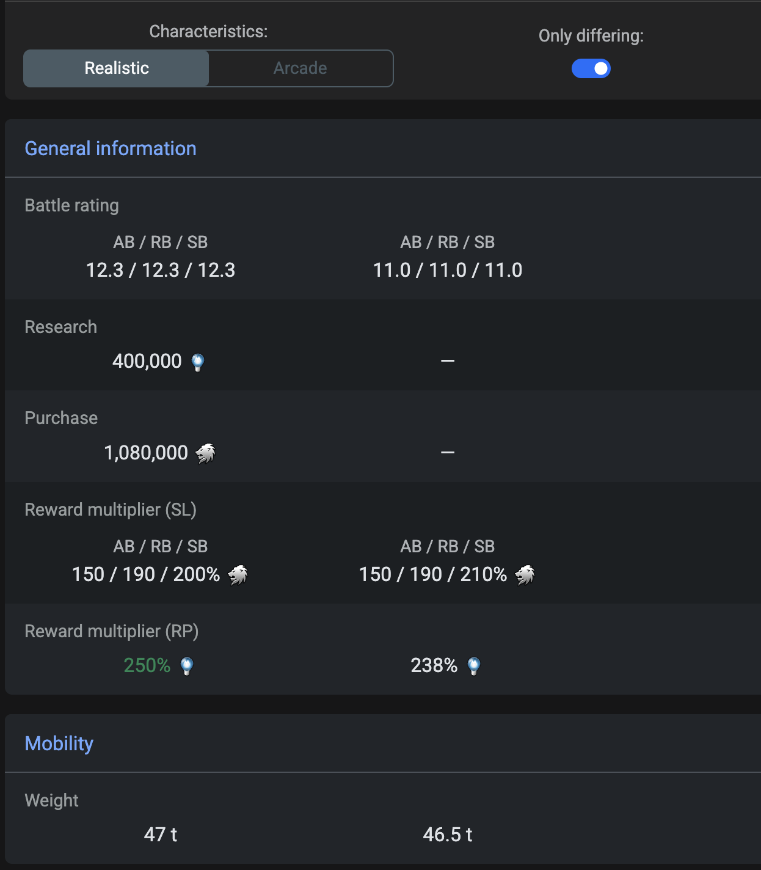
Task: Click the 11.0 / 11.0 / 11.0 battle rating
Action: (448, 270)
